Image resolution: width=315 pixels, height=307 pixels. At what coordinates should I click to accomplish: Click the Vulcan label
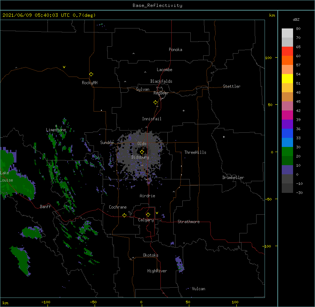(198, 289)
